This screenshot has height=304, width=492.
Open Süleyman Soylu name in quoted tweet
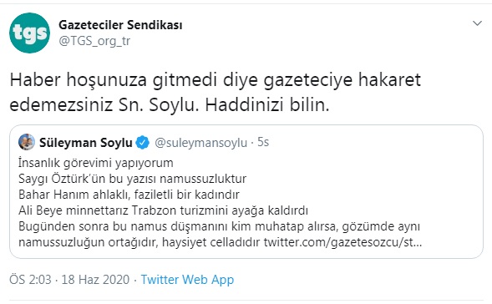(x=86, y=143)
